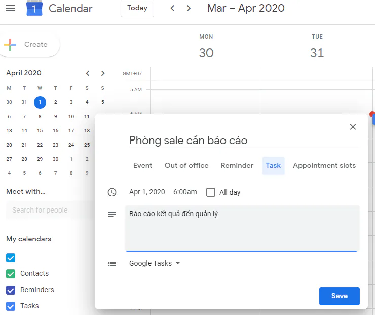Screen dimensions: 375x315
Task: Uncheck the Contacts calendar
Action: 11,274
